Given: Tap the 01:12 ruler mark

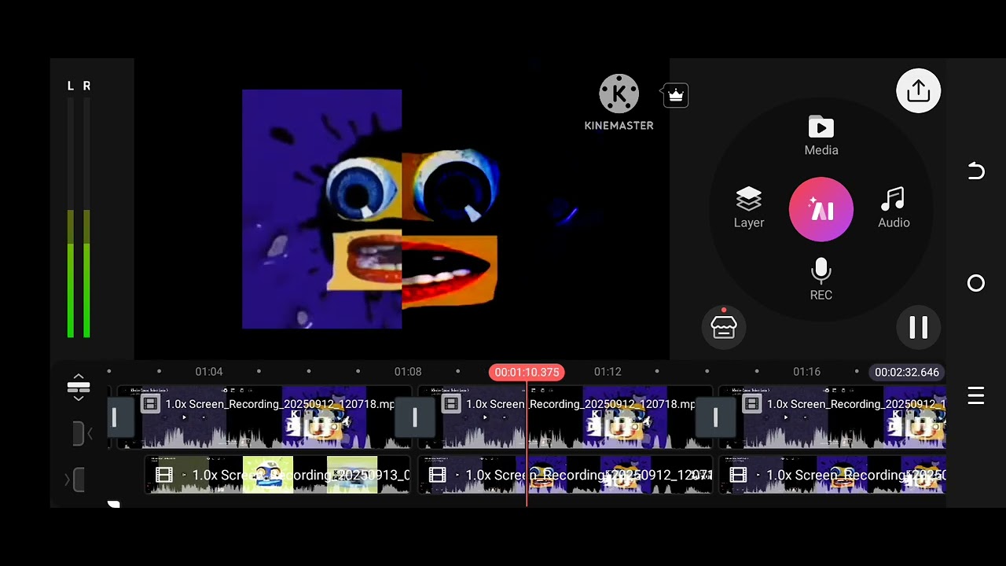Looking at the screenshot, I should click(608, 372).
